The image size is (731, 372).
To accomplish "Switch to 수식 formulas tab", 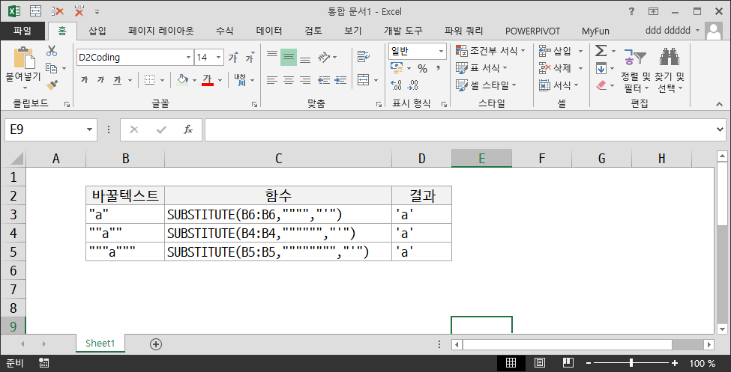I will (x=224, y=31).
